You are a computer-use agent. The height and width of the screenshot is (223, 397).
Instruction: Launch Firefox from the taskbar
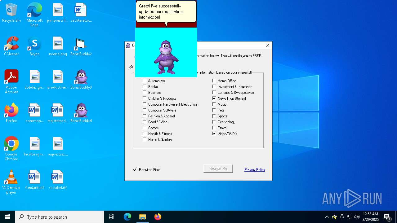tap(158, 217)
